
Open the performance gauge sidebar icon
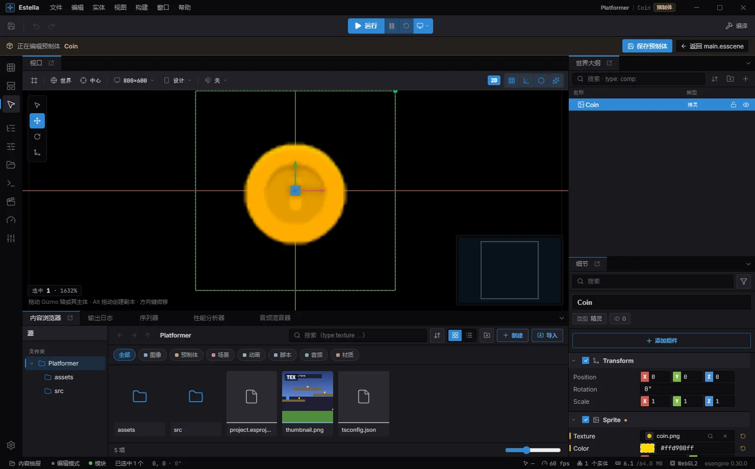tap(11, 220)
